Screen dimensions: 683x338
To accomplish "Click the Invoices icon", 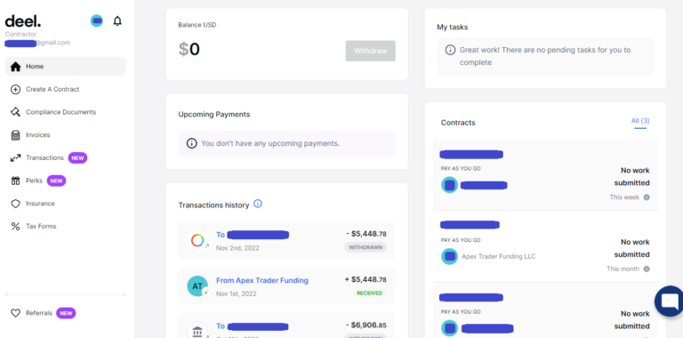I will click(x=15, y=135).
